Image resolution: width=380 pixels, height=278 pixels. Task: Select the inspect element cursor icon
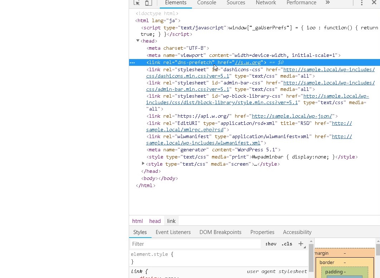(x=137, y=3)
